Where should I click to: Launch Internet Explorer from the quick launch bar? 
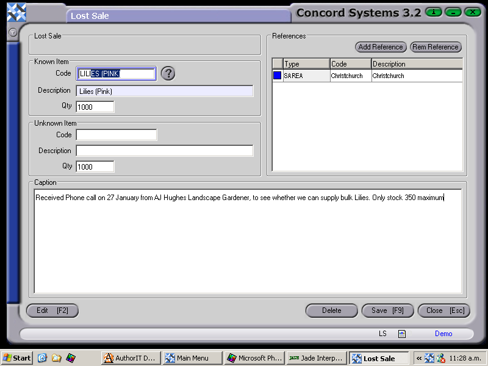(x=42, y=358)
